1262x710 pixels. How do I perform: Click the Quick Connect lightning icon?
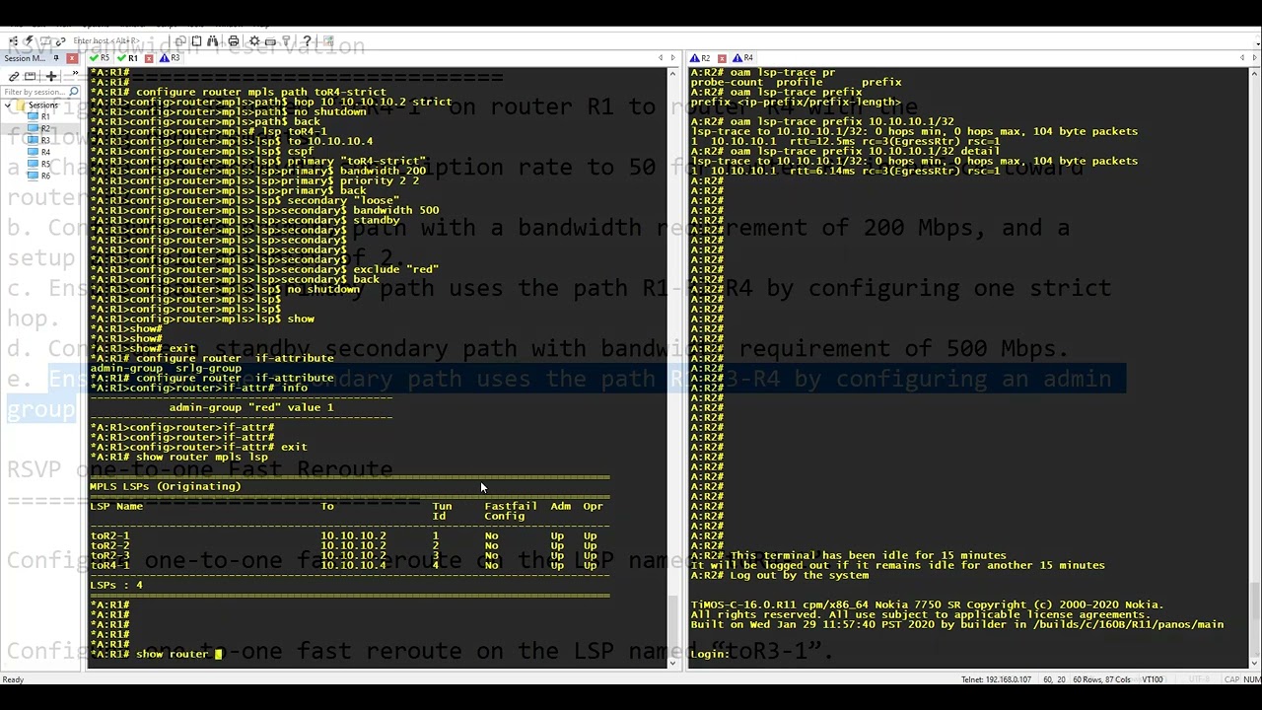point(29,41)
